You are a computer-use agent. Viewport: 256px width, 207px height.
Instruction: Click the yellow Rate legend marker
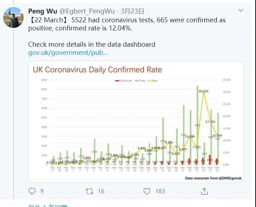point(150,81)
